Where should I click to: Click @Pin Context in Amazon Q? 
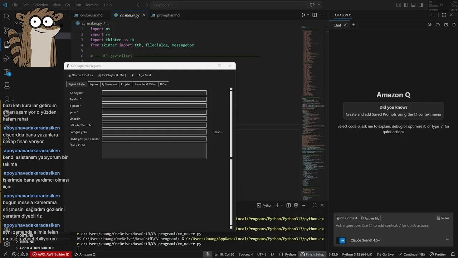[x=347, y=218]
